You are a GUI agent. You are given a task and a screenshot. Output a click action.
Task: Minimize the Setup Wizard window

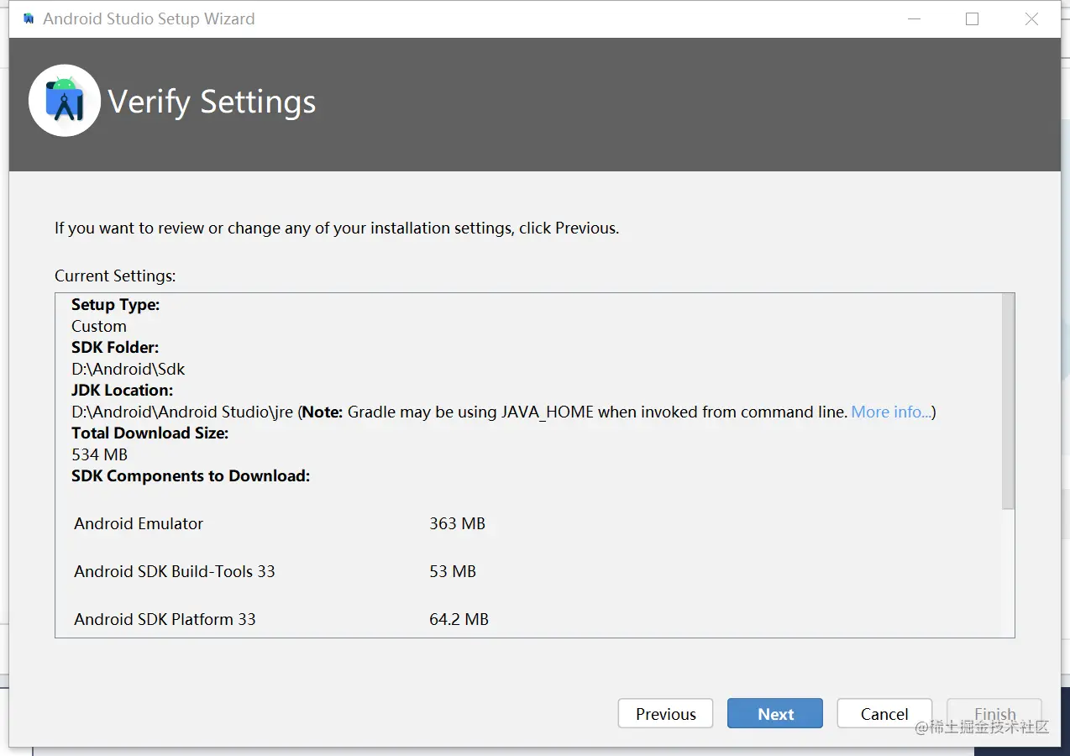coord(913,18)
